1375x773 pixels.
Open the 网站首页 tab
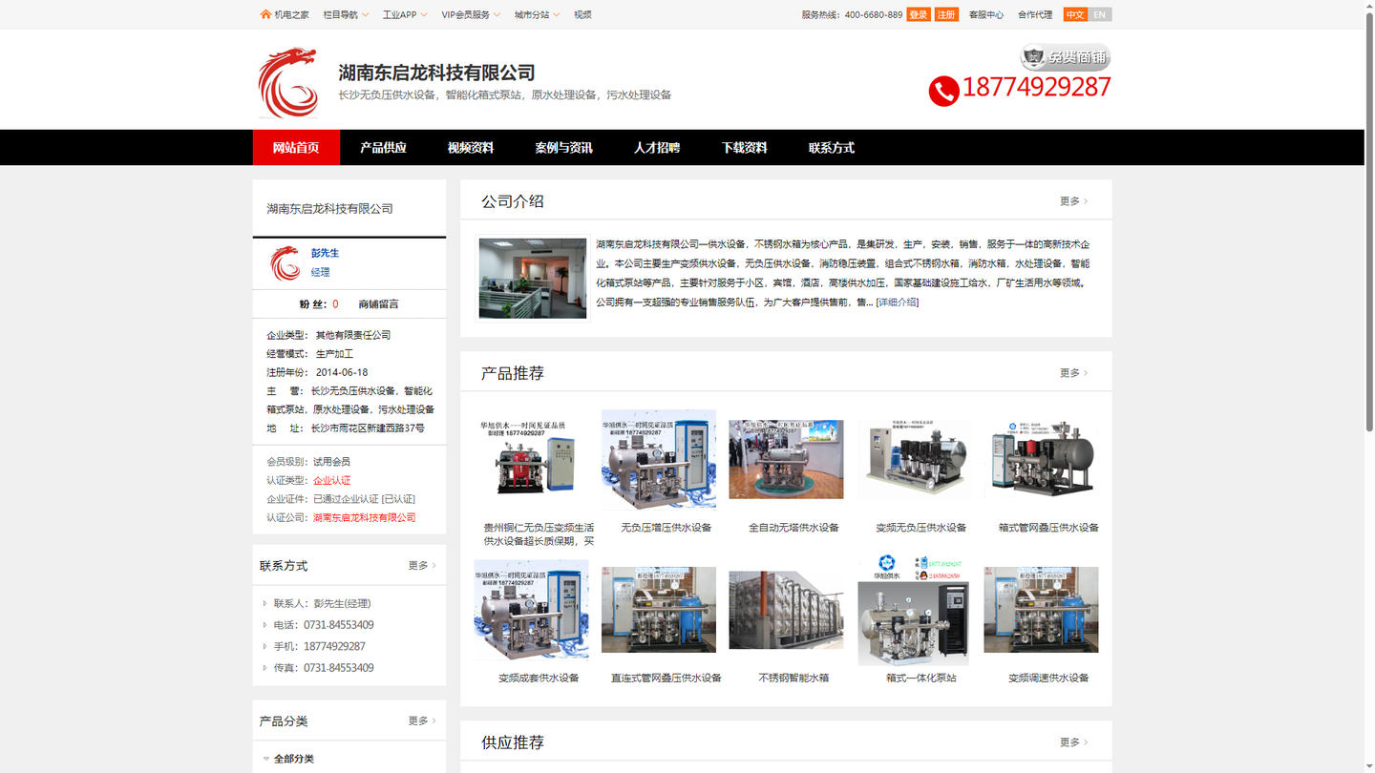point(296,147)
